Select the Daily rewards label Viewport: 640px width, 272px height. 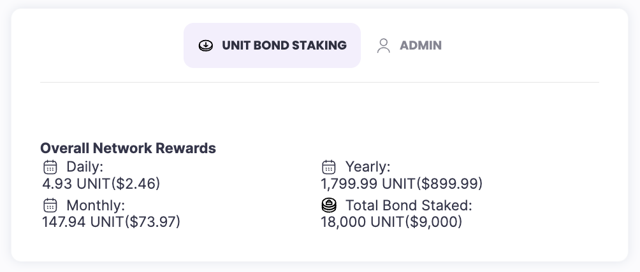click(85, 167)
